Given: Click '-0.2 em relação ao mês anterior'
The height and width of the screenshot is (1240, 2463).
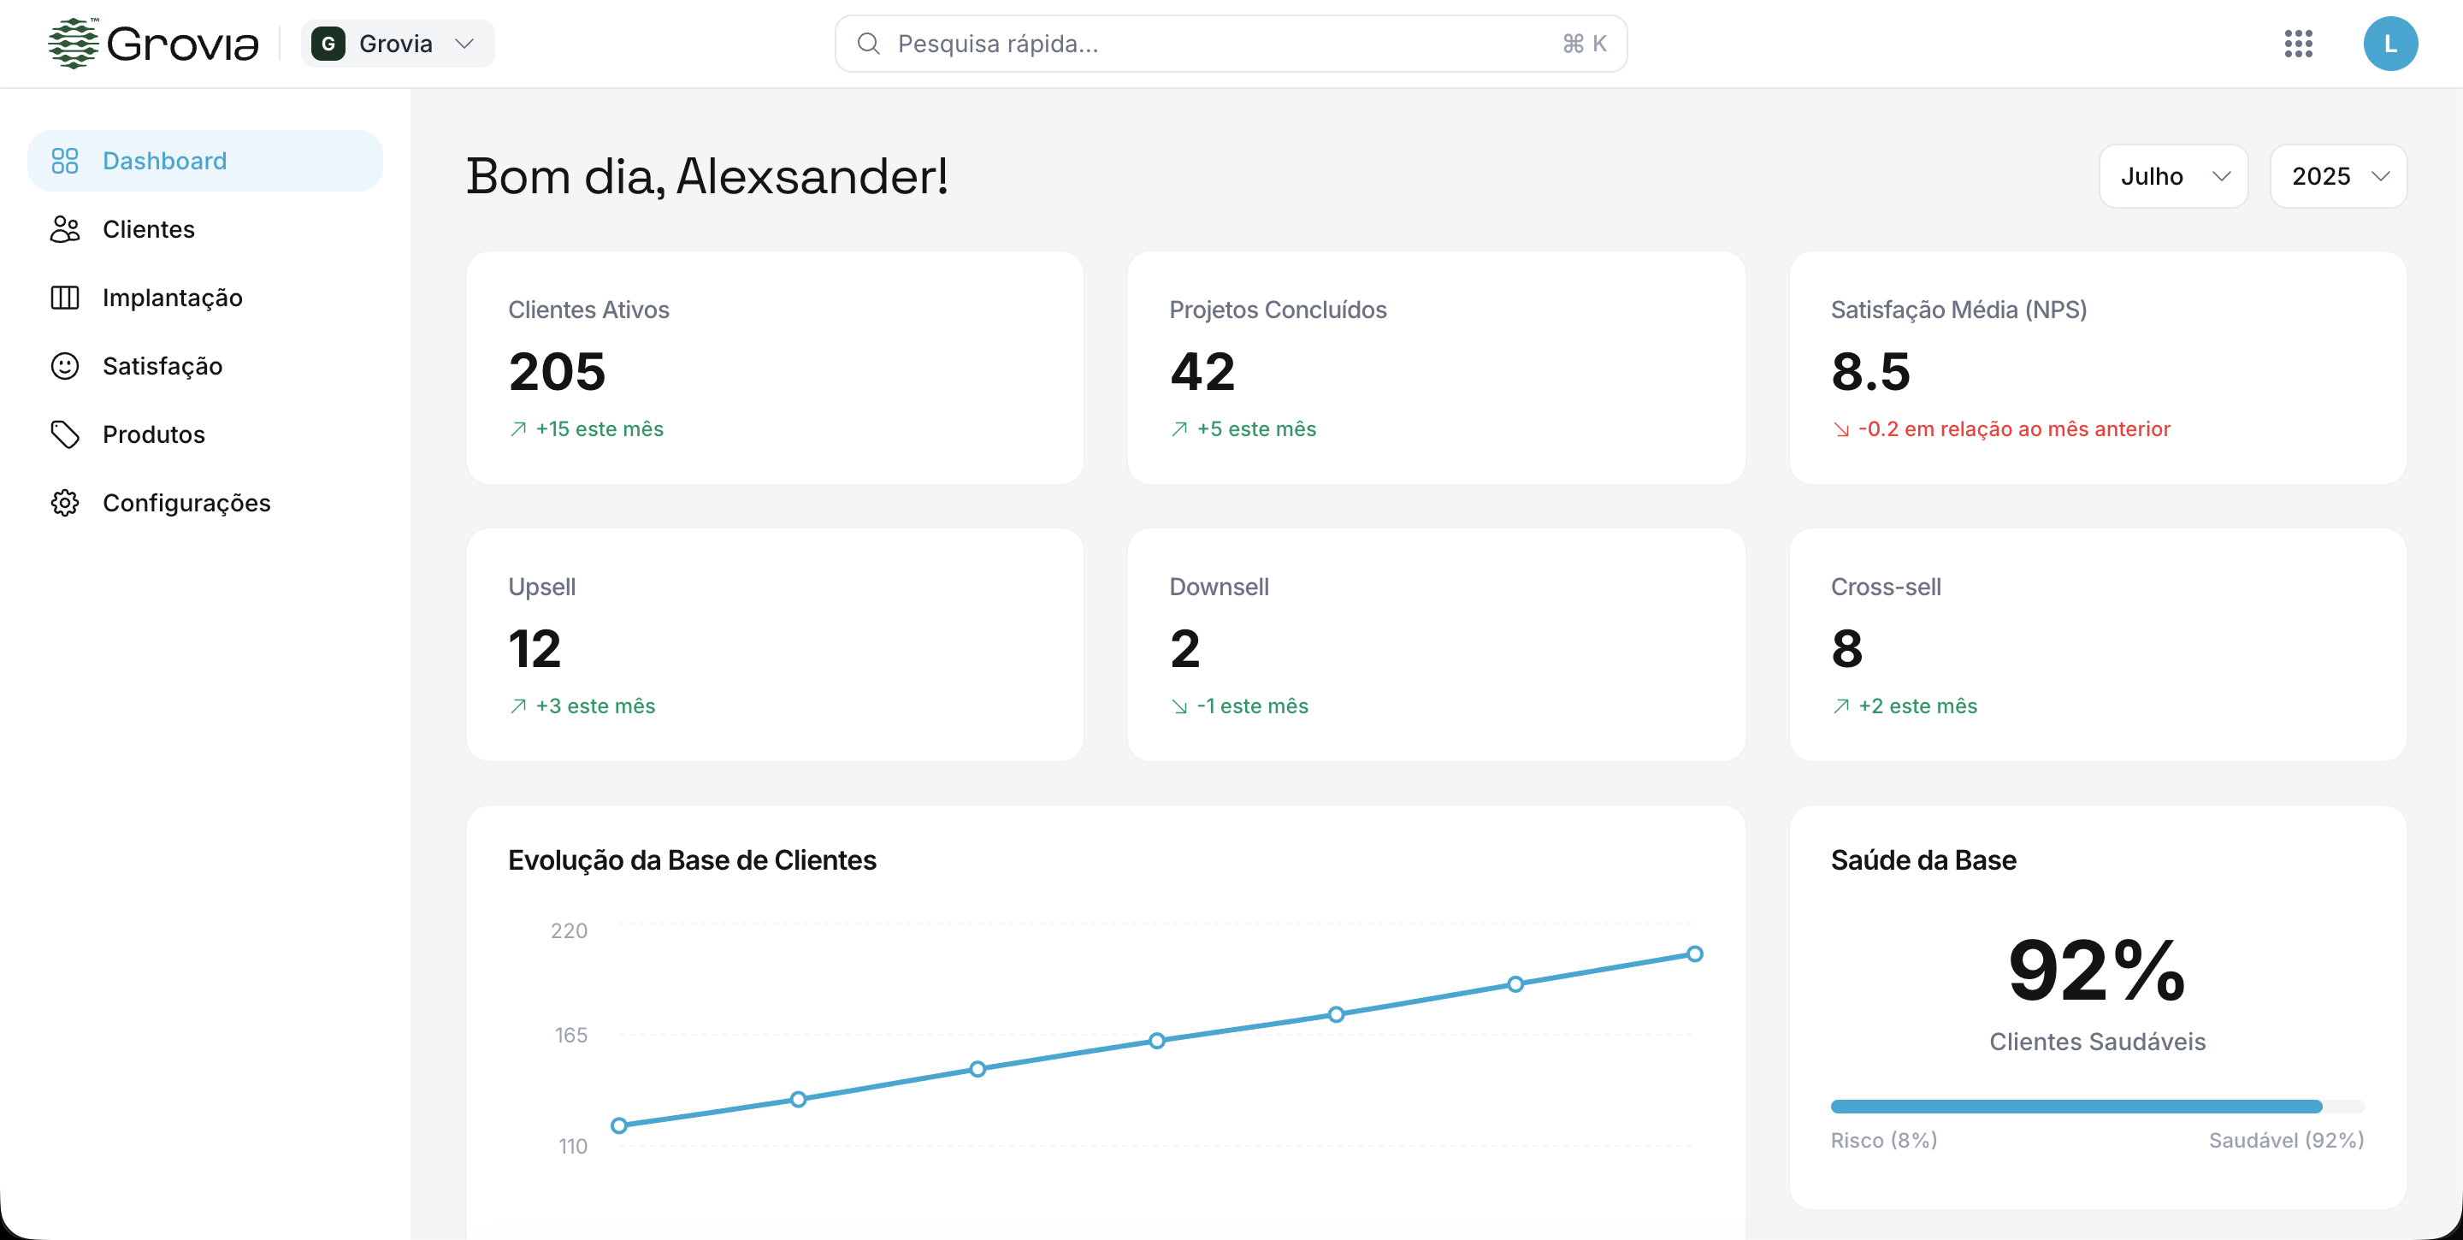Looking at the screenshot, I should click(2014, 429).
